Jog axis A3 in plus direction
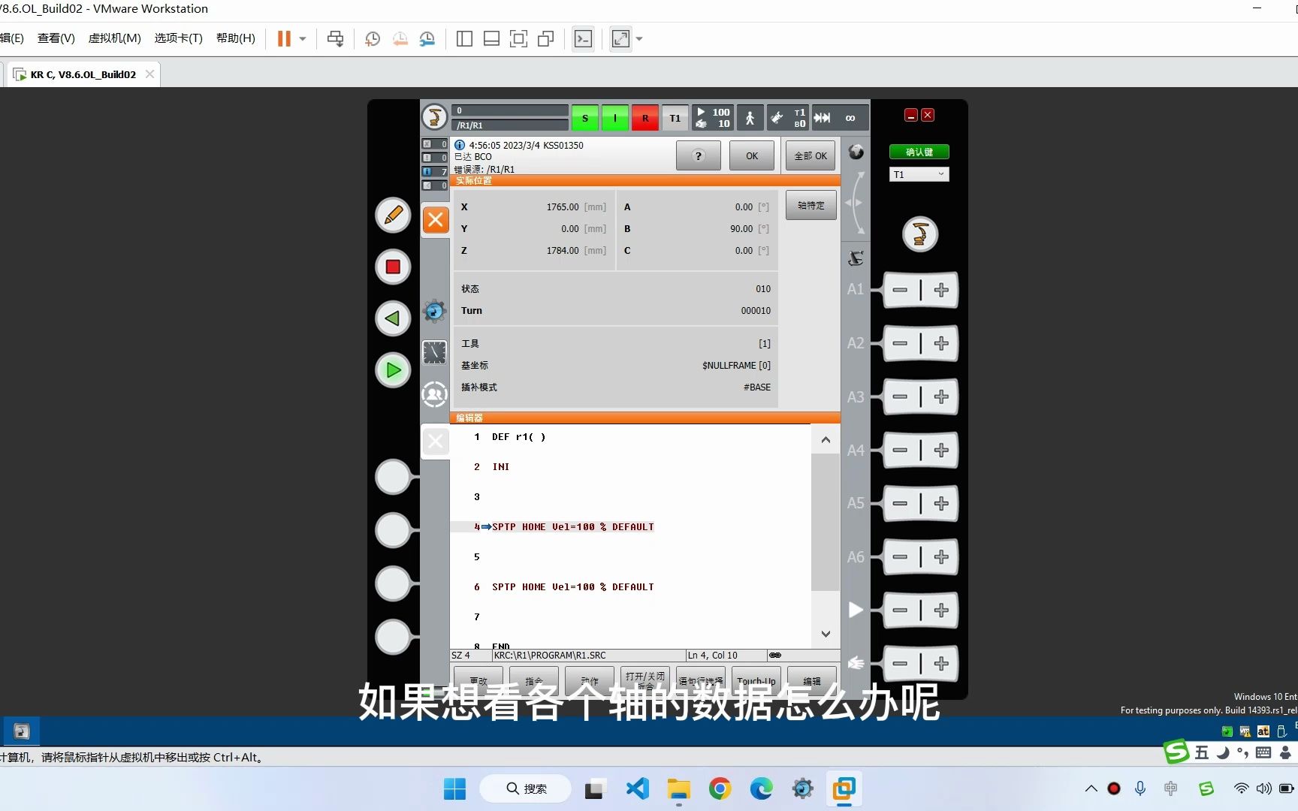The height and width of the screenshot is (811, 1298). click(x=941, y=396)
